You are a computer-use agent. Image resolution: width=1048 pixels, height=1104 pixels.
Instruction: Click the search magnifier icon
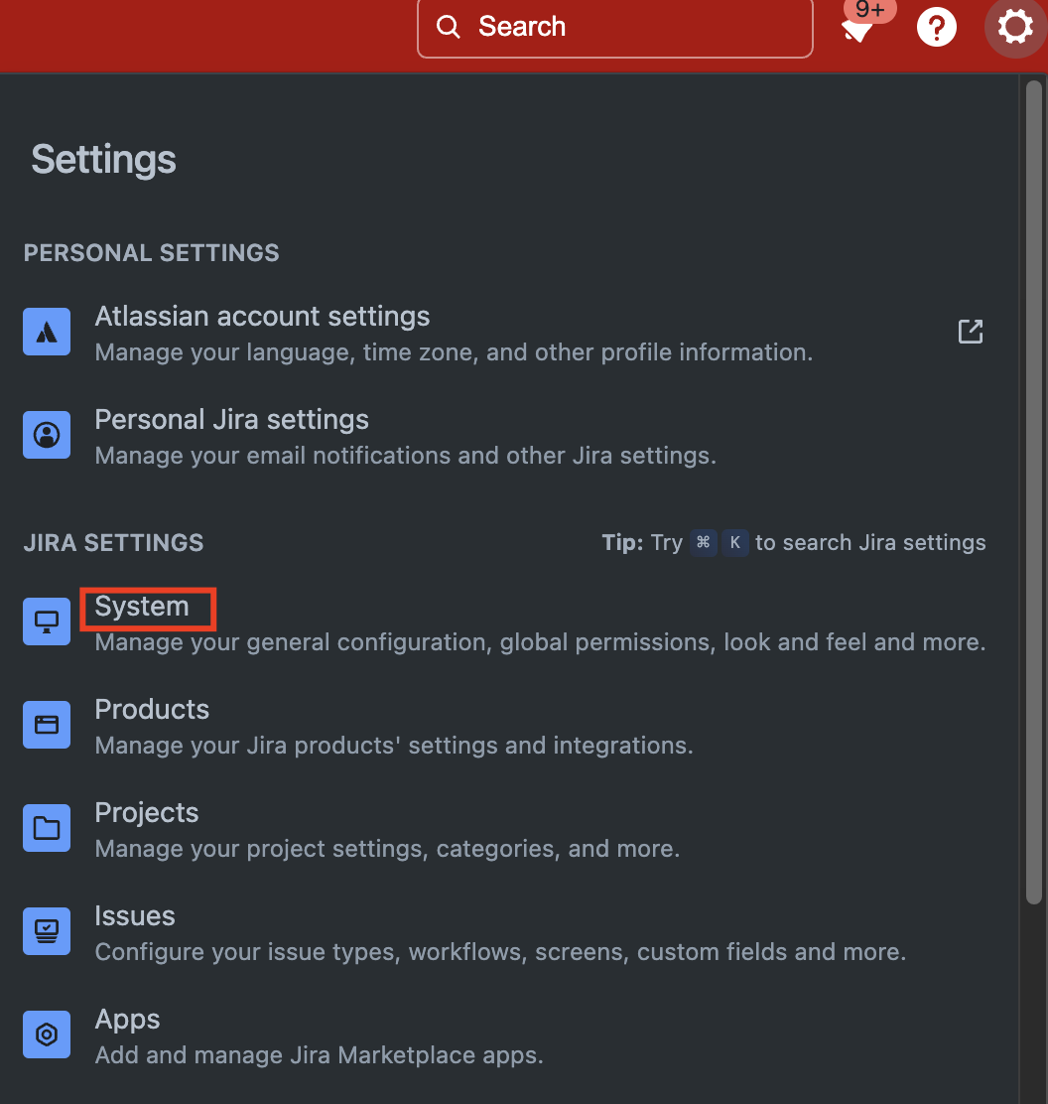click(x=448, y=27)
